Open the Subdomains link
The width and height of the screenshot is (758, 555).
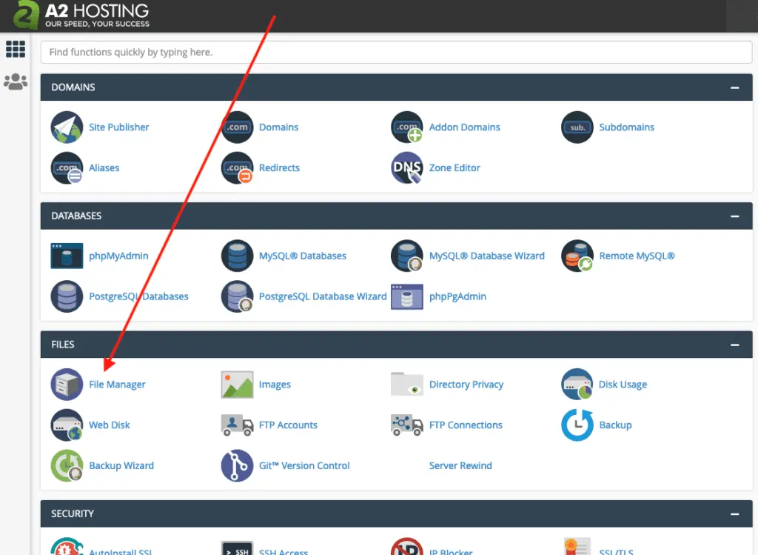(x=626, y=127)
